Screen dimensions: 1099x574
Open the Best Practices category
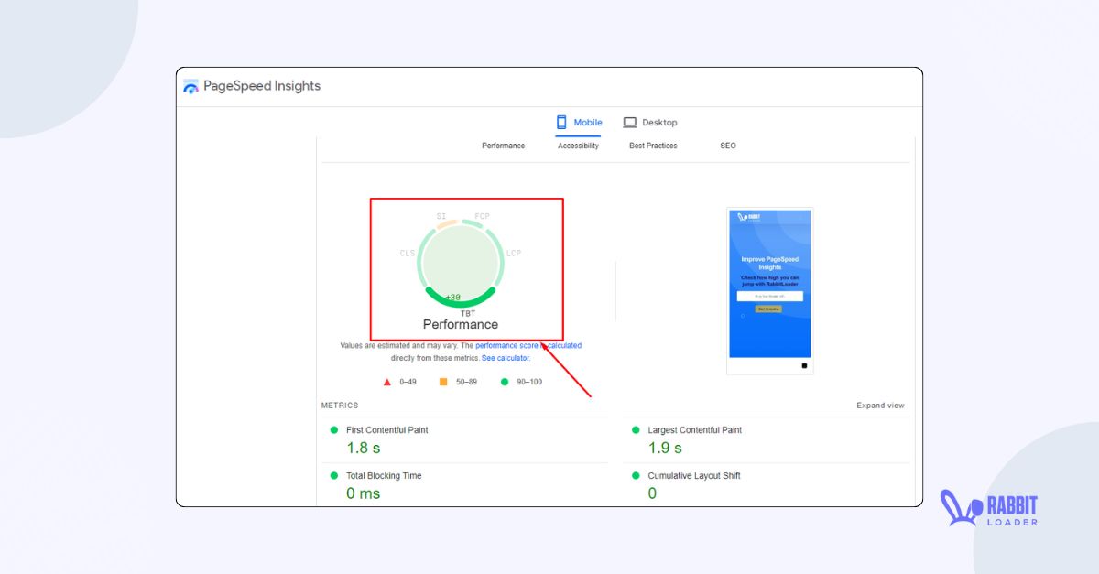coord(652,145)
